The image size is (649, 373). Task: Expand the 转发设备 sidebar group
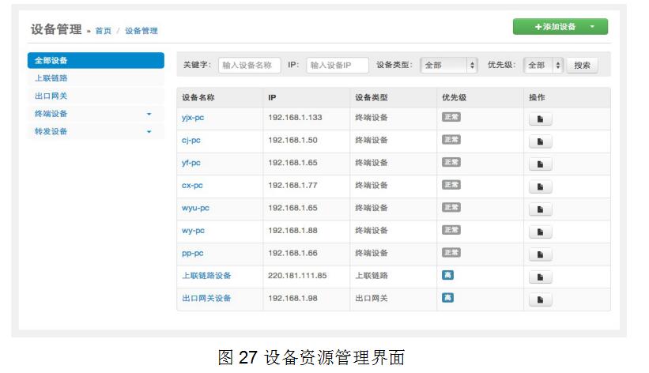pyautogui.click(x=95, y=131)
